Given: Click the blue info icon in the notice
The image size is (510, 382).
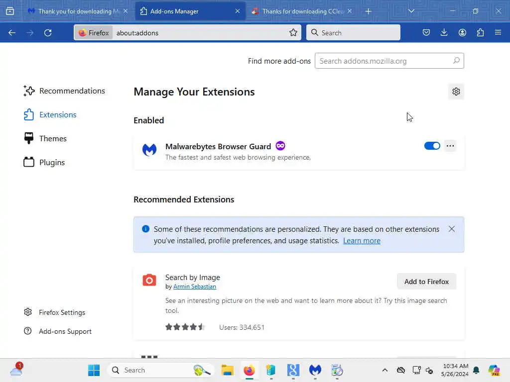Looking at the screenshot, I should [x=146, y=229].
